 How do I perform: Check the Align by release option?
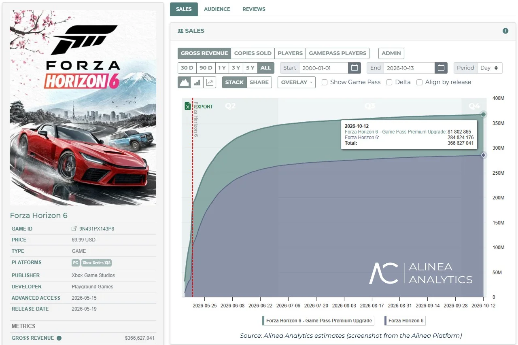click(420, 82)
